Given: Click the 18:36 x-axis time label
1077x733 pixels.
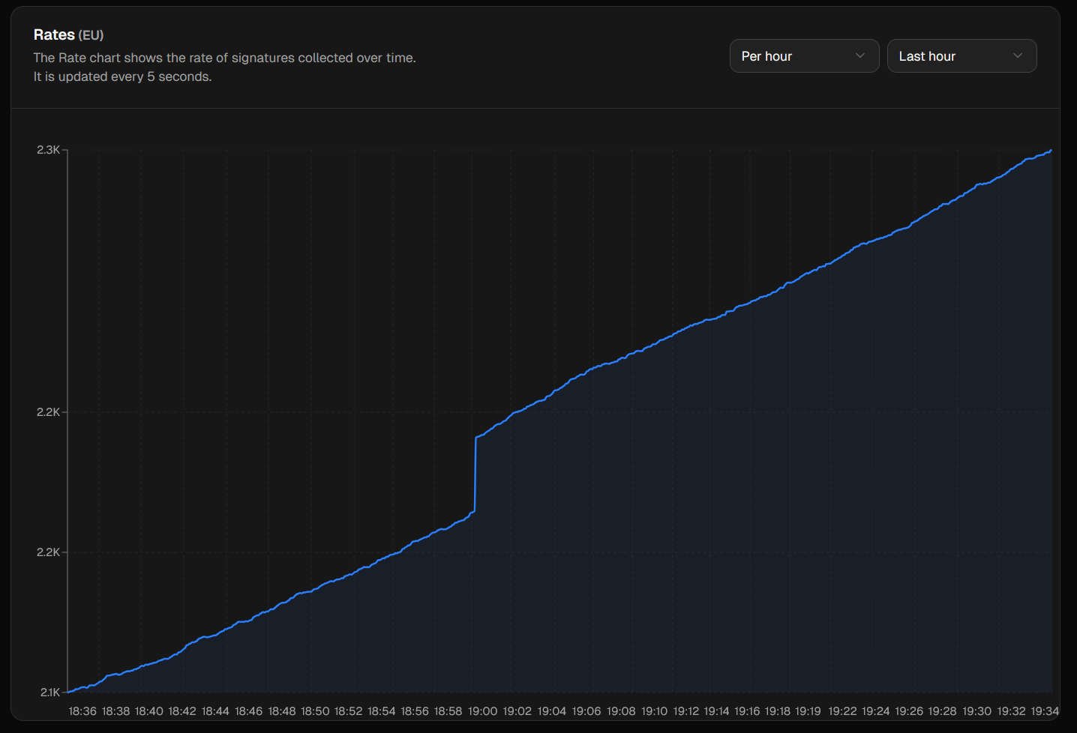Looking at the screenshot, I should (82, 711).
